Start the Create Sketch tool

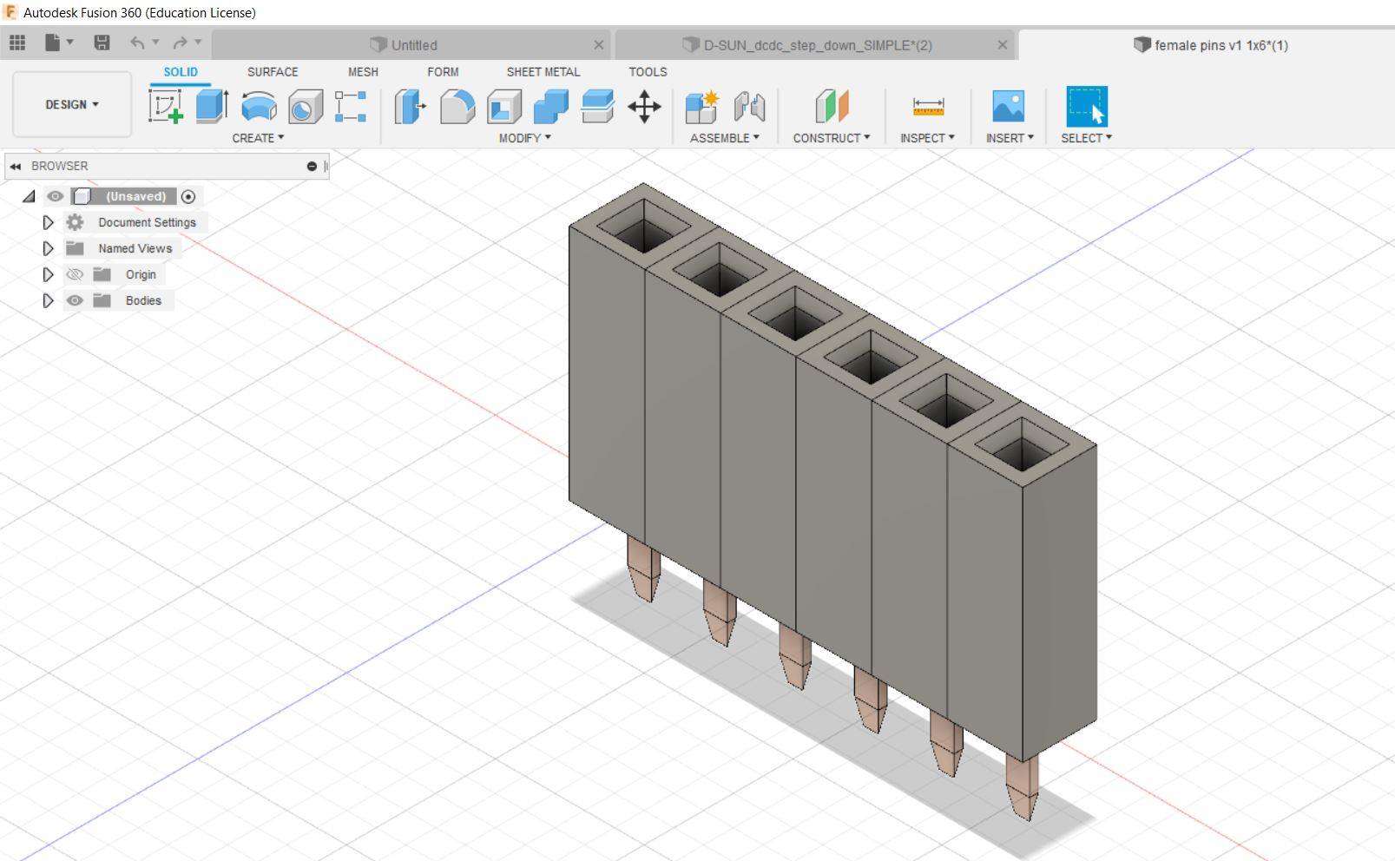tap(166, 107)
